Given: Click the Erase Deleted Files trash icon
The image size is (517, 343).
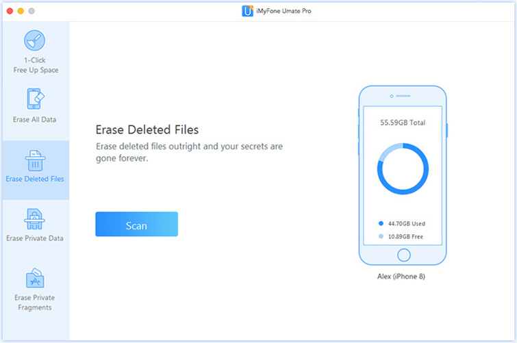Looking at the screenshot, I should pos(35,161).
